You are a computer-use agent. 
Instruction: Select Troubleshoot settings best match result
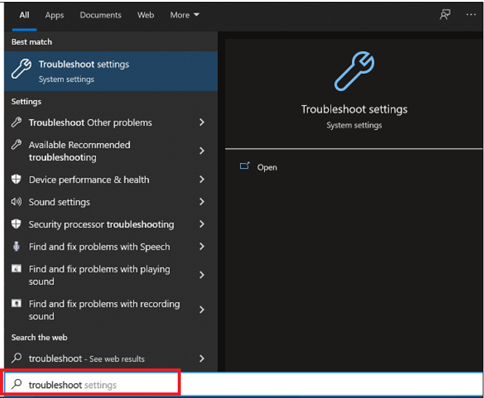click(x=111, y=71)
